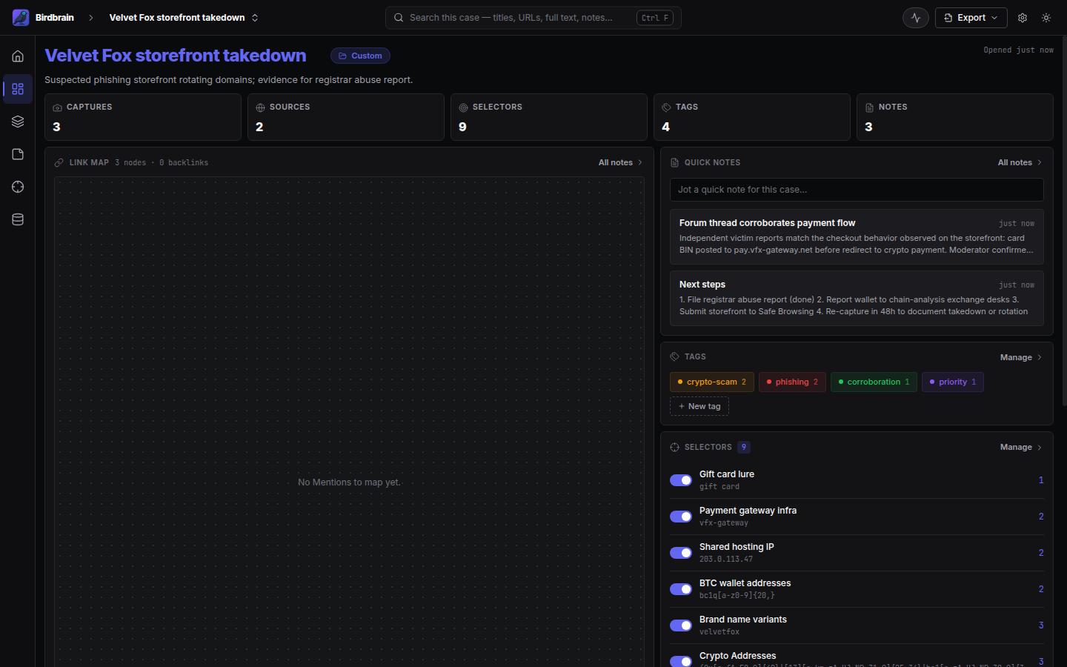This screenshot has height=667, width=1067.
Task: Click the Tags icon in stats card
Action: pos(666,107)
